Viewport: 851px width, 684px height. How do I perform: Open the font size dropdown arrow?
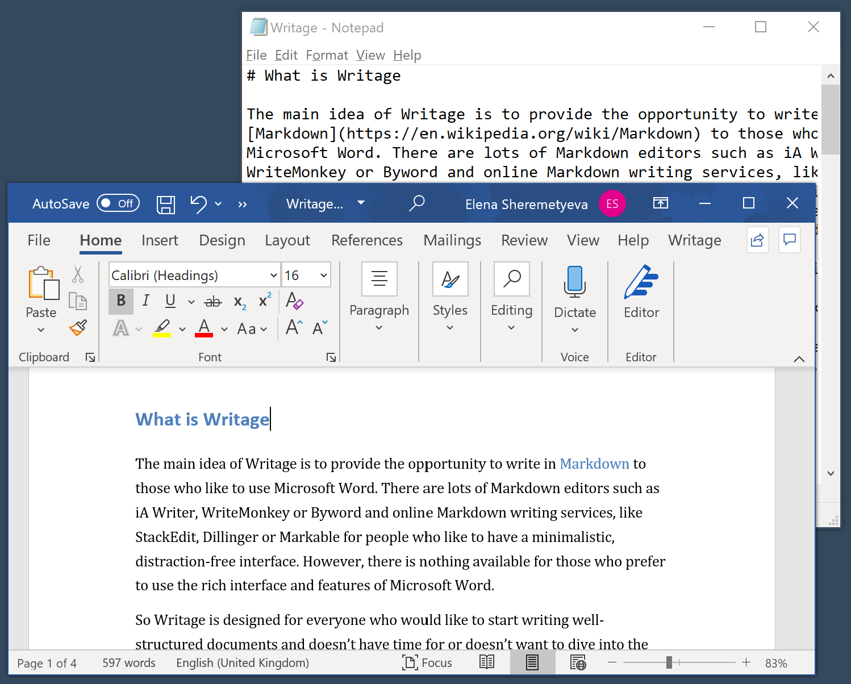coord(324,276)
